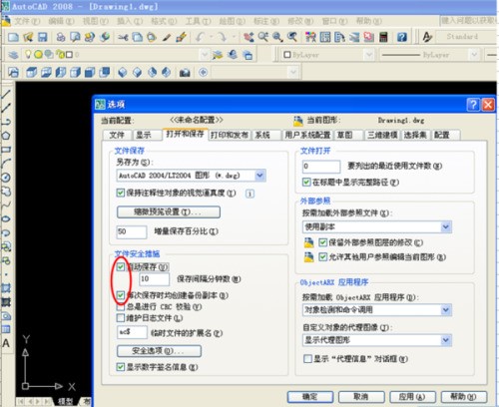The width and height of the screenshot is (499, 407).
Task: Switch to the 用户系统配置 tab
Action: click(x=307, y=135)
